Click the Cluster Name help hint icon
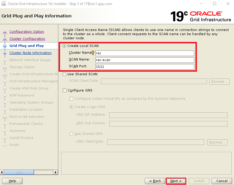The height and width of the screenshot is (185, 234). click(93, 53)
